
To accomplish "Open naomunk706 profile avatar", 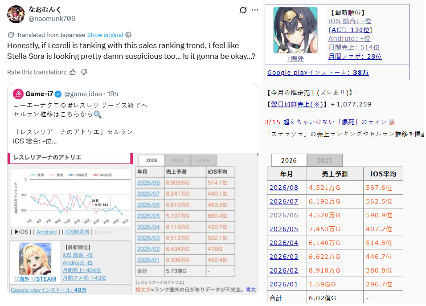I will point(16,14).
